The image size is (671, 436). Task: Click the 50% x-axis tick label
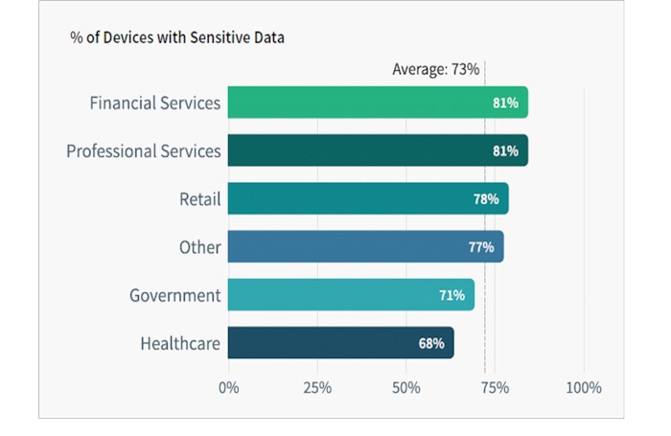pyautogui.click(x=406, y=388)
